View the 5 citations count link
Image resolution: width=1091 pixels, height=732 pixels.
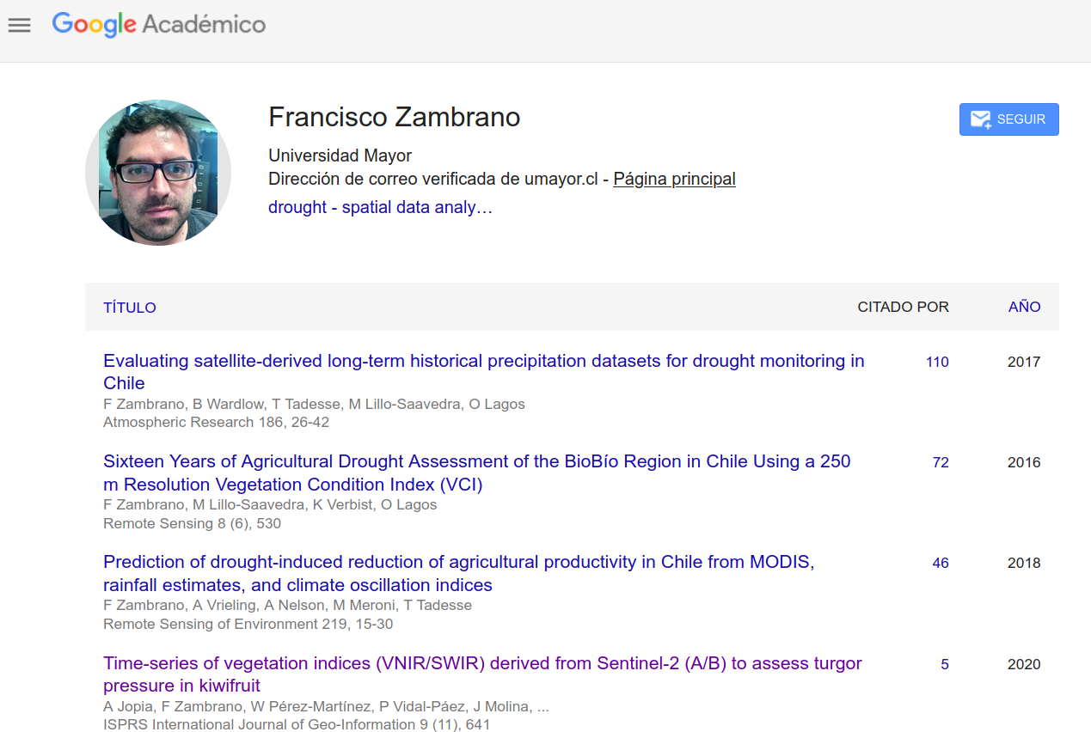pos(945,664)
